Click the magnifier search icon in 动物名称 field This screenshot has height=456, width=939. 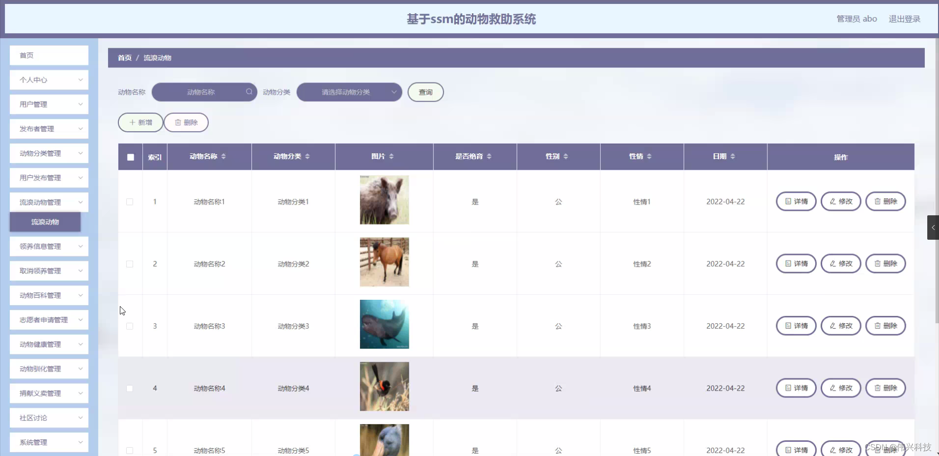click(249, 92)
